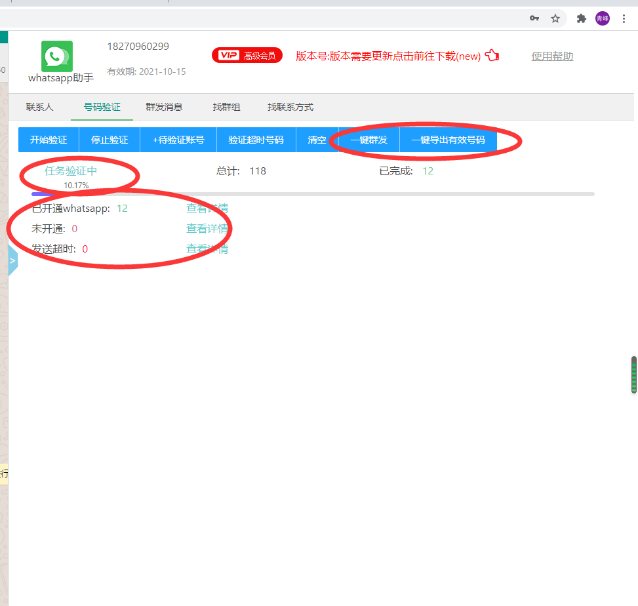638x606 pixels.
Task: Open the 使用帮助 help link
Action: pos(551,56)
